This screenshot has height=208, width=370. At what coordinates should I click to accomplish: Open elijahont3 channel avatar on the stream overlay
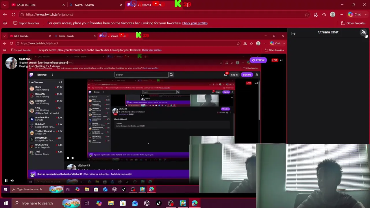tap(11, 63)
